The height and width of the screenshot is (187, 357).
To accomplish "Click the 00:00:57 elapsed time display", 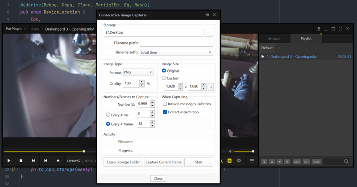I will 74,161.
